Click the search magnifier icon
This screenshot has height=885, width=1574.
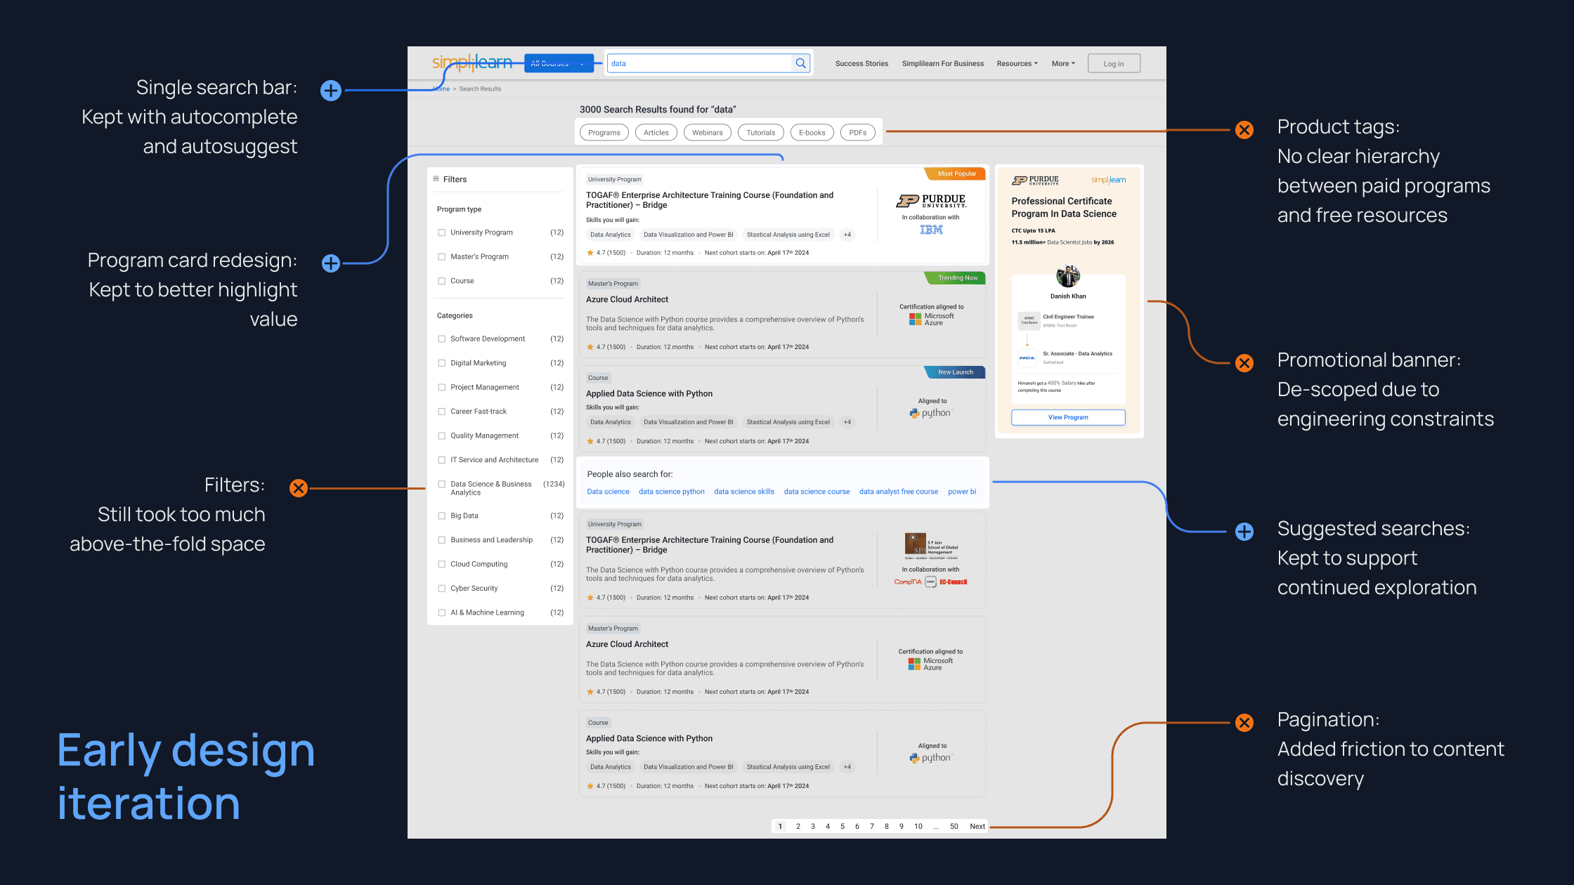click(x=800, y=63)
